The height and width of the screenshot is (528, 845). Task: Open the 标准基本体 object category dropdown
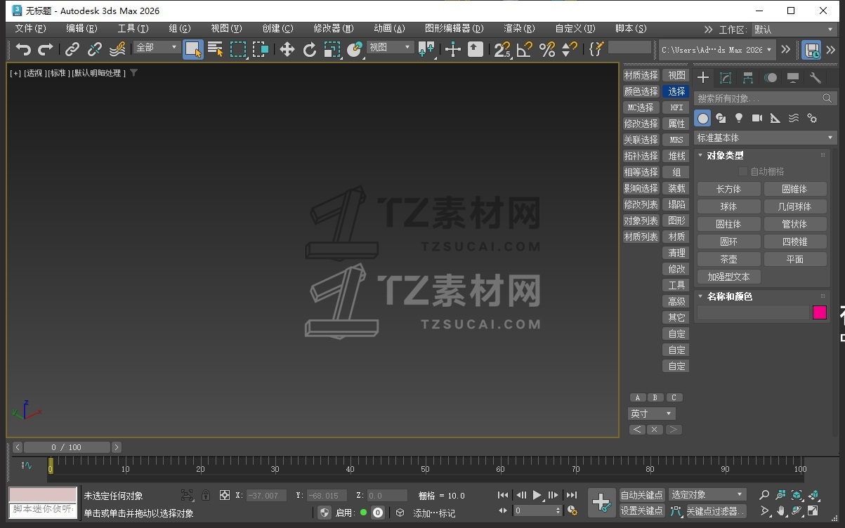[765, 138]
